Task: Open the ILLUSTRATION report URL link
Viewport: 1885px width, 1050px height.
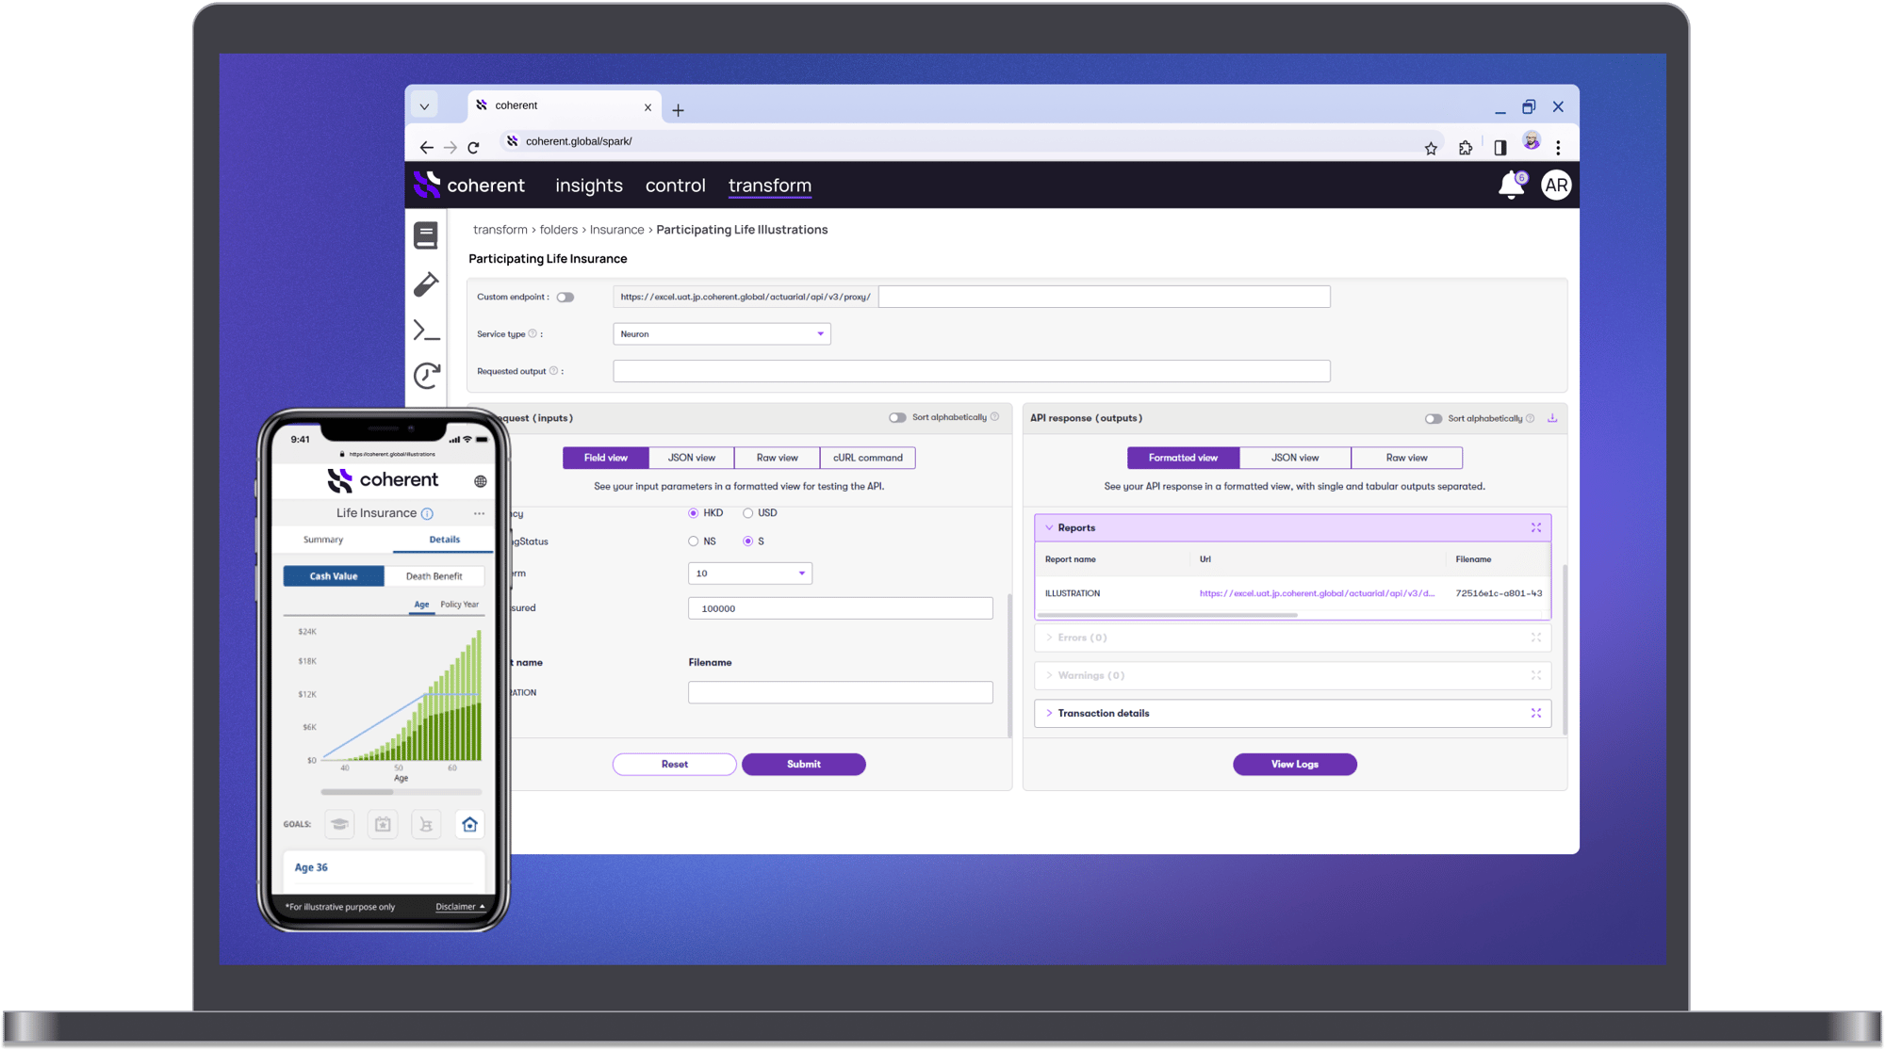Action: pos(1317,594)
